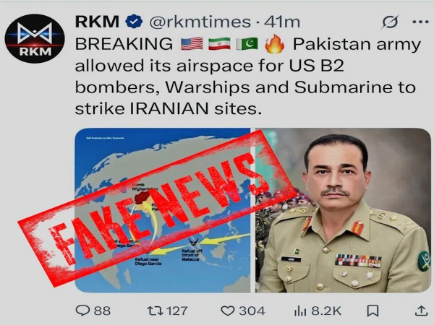Open the 41m timestamp link
Image resolution: width=434 pixels, height=325 pixels.
(x=282, y=22)
